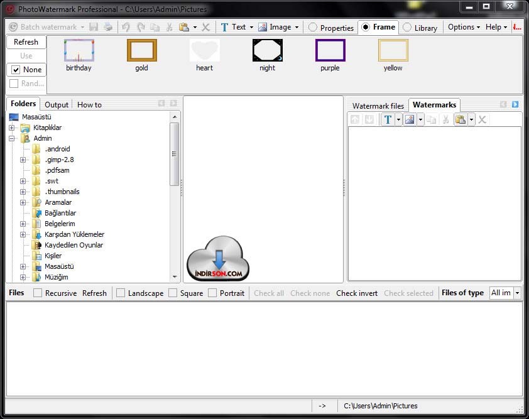This screenshot has width=529, height=419.
Task: Expand the Karşıdan Yüklemeler folder node
Action: click(x=23, y=234)
